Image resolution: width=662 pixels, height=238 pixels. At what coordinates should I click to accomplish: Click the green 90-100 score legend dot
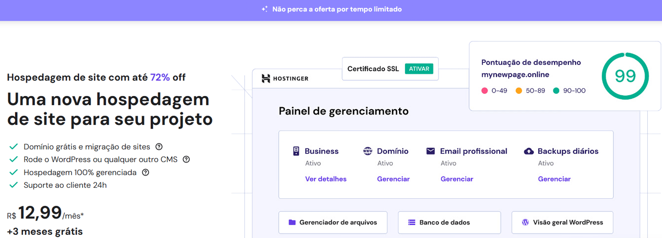(x=556, y=91)
